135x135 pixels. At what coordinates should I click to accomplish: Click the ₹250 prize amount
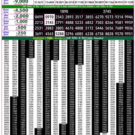click(21, 33)
